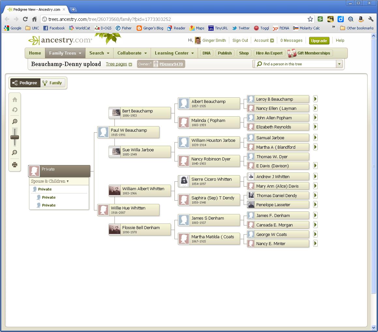Click the reset view arrow icon above zoom controls
This screenshot has width=378, height=332.
click(14, 110)
